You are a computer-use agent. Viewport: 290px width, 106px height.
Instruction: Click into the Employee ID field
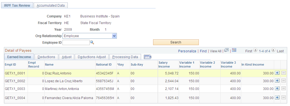pyautogui.click(x=76, y=42)
